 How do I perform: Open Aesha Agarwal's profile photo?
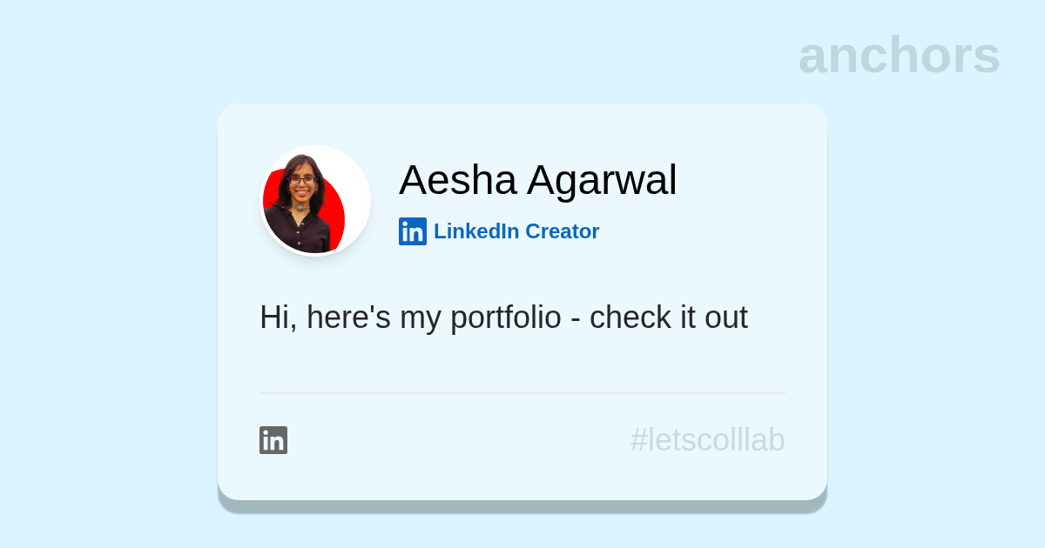[x=315, y=201]
